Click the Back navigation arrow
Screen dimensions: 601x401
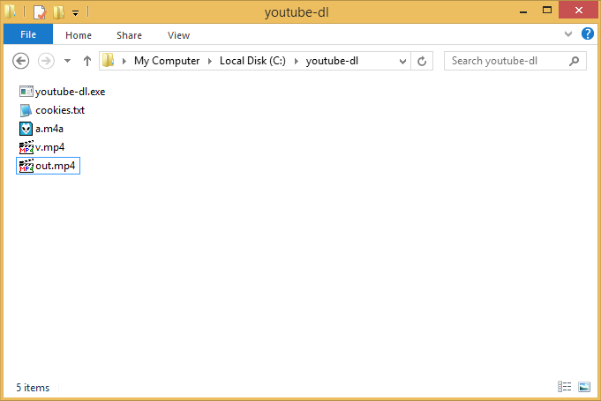coord(20,61)
